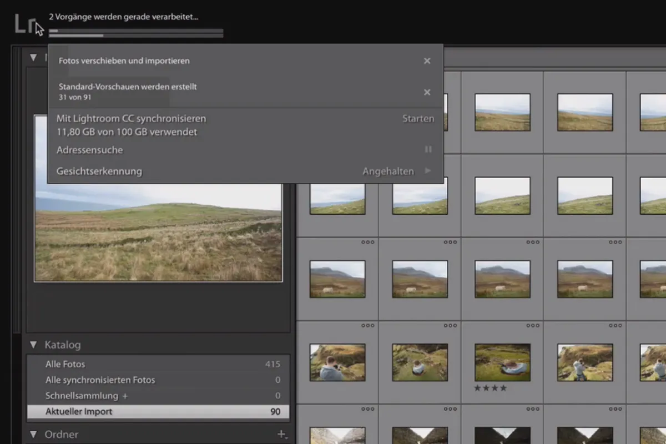Select 'Alle synchronisierten Fotos' in catalog

[158, 380]
